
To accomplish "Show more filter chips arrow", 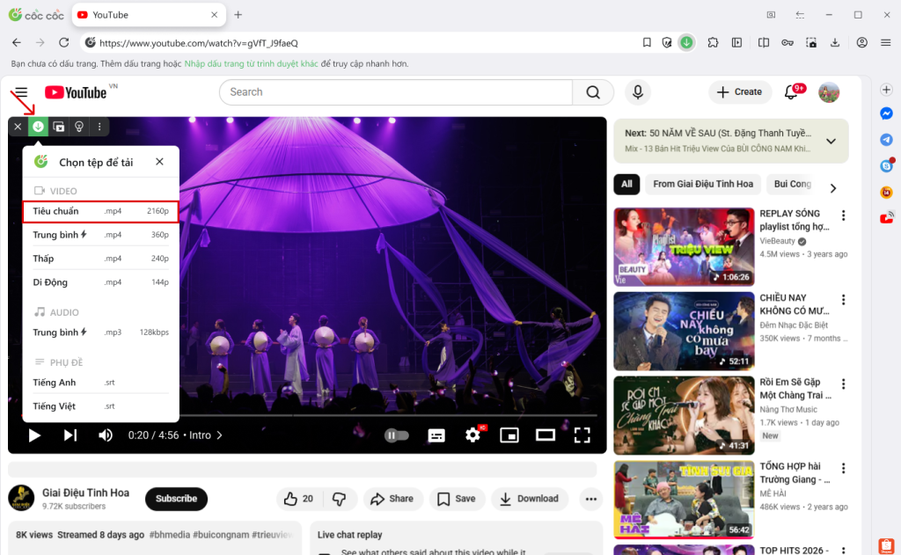I will pyautogui.click(x=833, y=188).
